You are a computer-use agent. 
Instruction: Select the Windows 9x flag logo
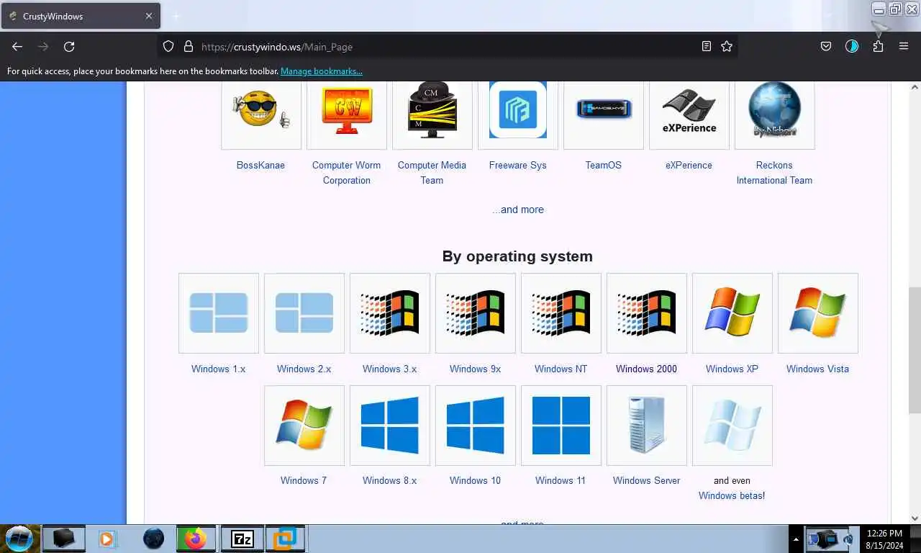pos(475,313)
